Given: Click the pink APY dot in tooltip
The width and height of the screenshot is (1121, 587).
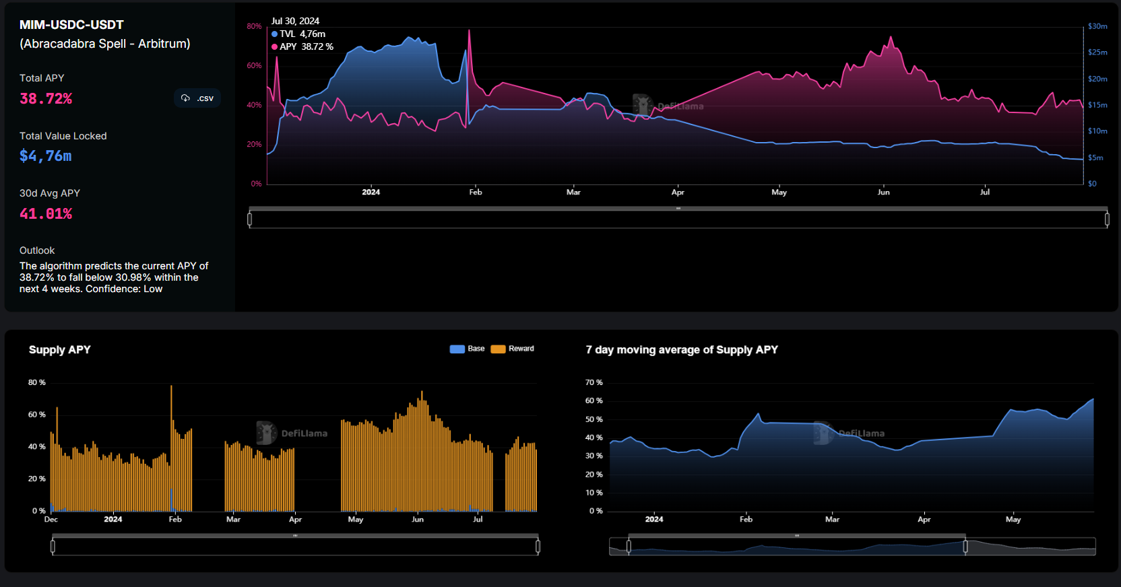Looking at the screenshot, I should click(x=274, y=47).
